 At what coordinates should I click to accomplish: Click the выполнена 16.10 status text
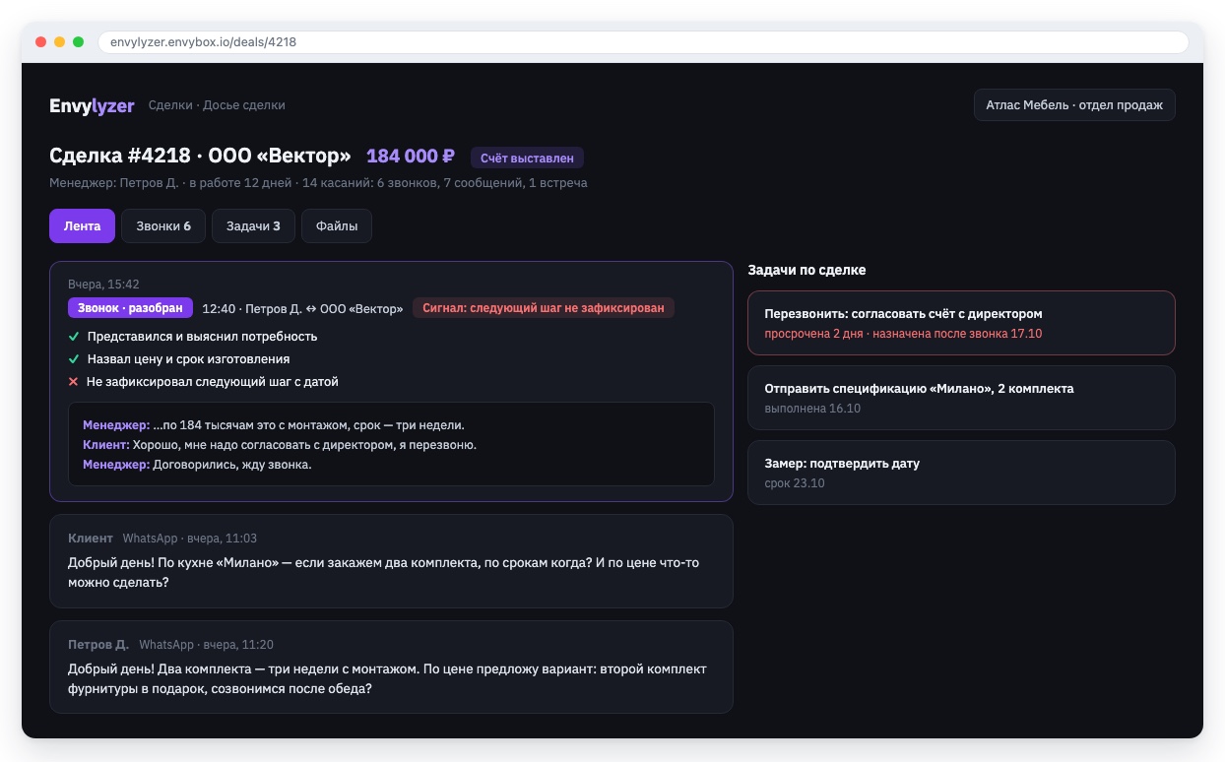(812, 409)
